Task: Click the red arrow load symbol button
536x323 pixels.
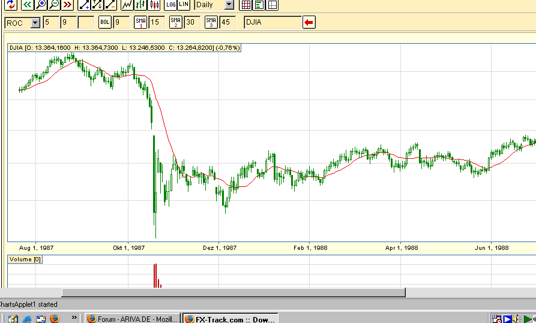Action: 309,23
